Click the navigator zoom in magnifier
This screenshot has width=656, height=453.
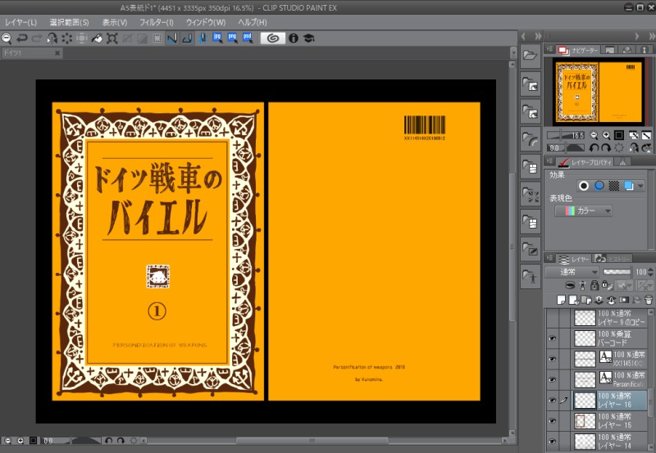tap(606, 135)
